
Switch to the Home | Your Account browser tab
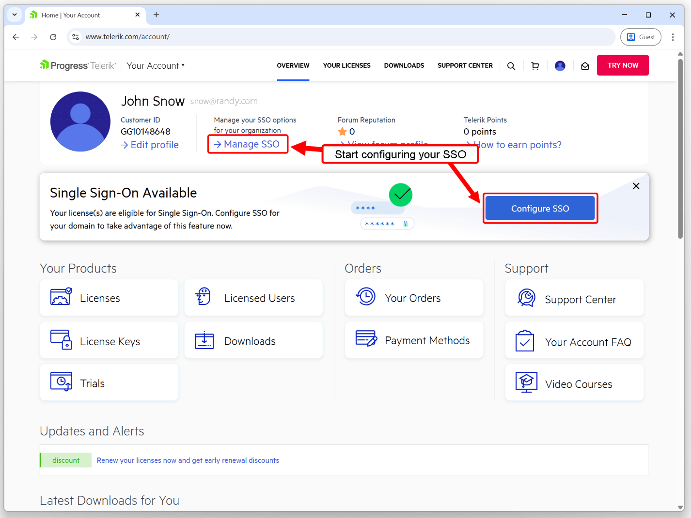point(85,15)
